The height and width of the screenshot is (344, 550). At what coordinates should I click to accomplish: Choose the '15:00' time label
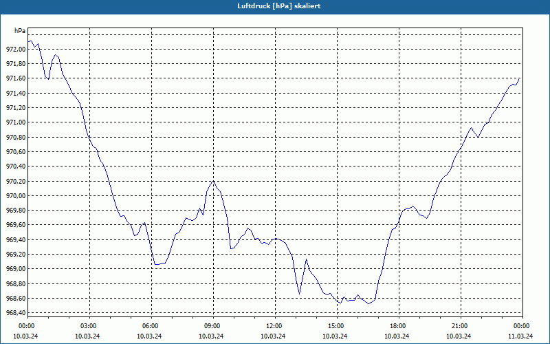coord(335,326)
